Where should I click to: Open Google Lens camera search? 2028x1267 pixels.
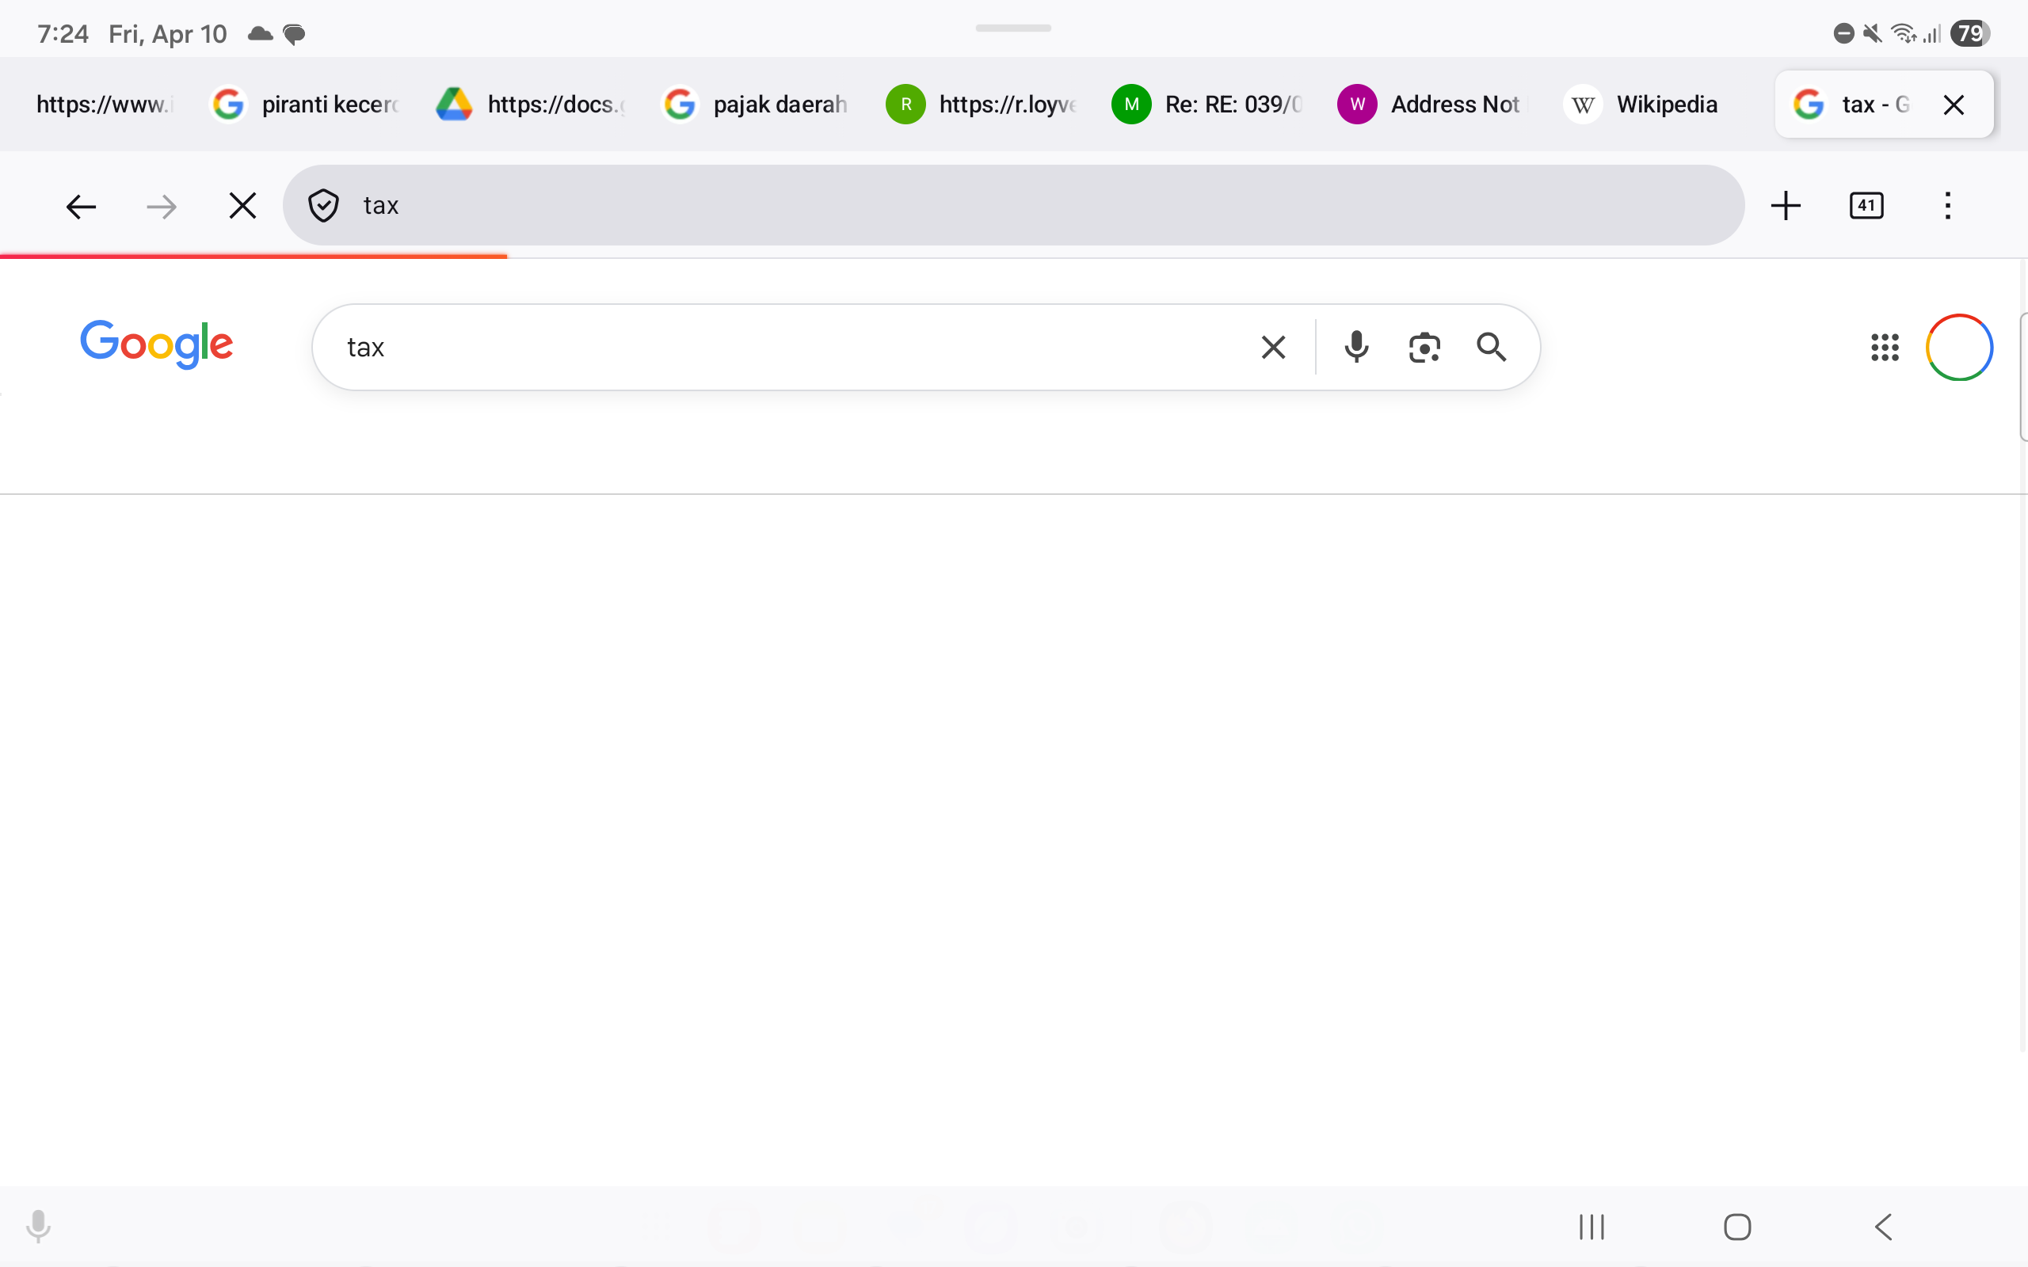[x=1424, y=346]
